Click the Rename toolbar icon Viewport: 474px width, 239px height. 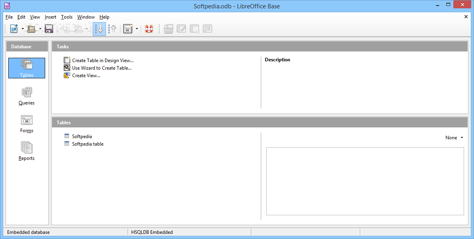click(207, 28)
